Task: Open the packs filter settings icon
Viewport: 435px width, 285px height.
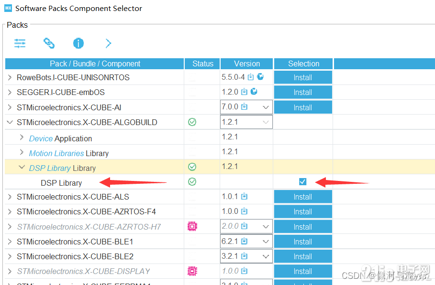Action: pyautogui.click(x=20, y=43)
